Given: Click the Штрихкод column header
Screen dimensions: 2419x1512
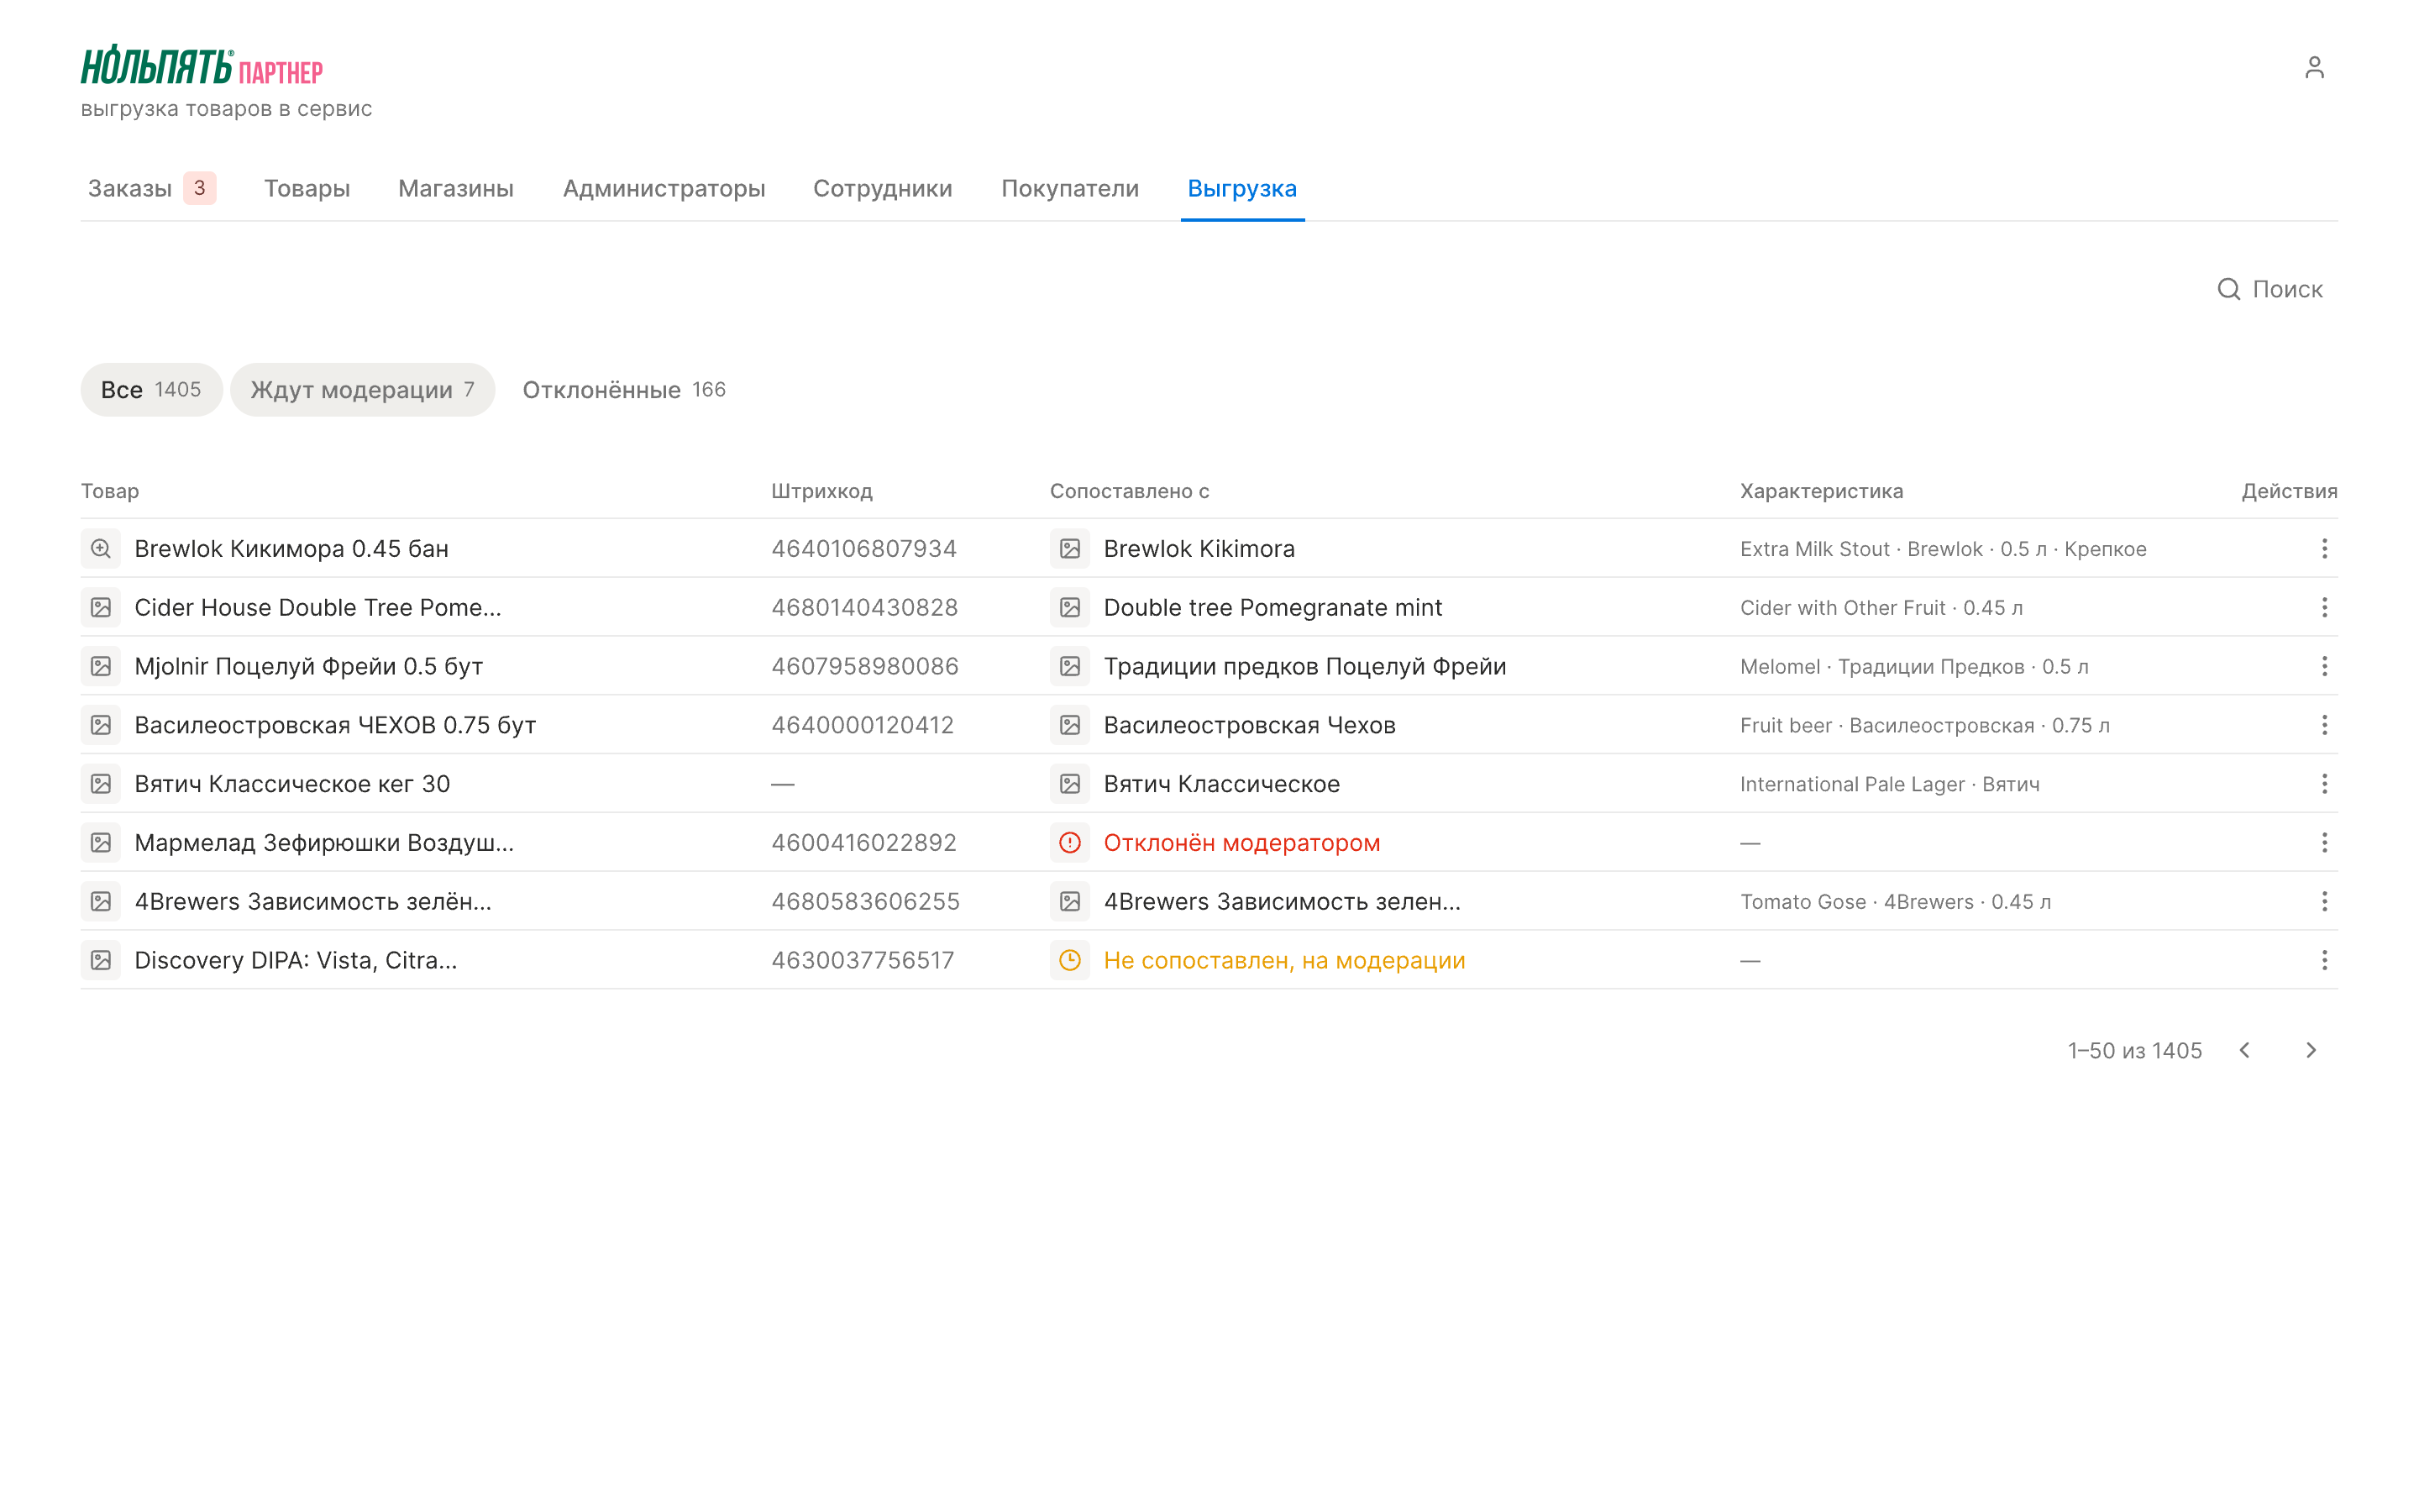Looking at the screenshot, I should click(821, 491).
